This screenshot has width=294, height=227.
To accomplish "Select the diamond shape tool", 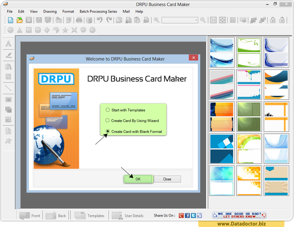I will [x=47, y=30].
